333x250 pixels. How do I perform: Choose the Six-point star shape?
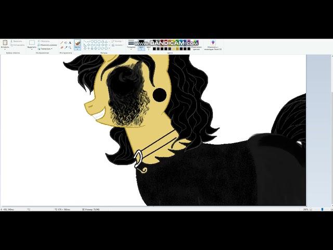(96, 48)
